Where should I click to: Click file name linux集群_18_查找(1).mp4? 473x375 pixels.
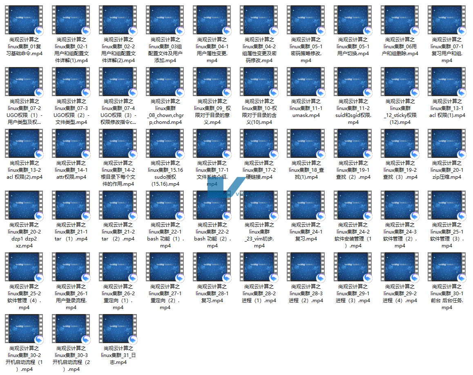click(306, 170)
